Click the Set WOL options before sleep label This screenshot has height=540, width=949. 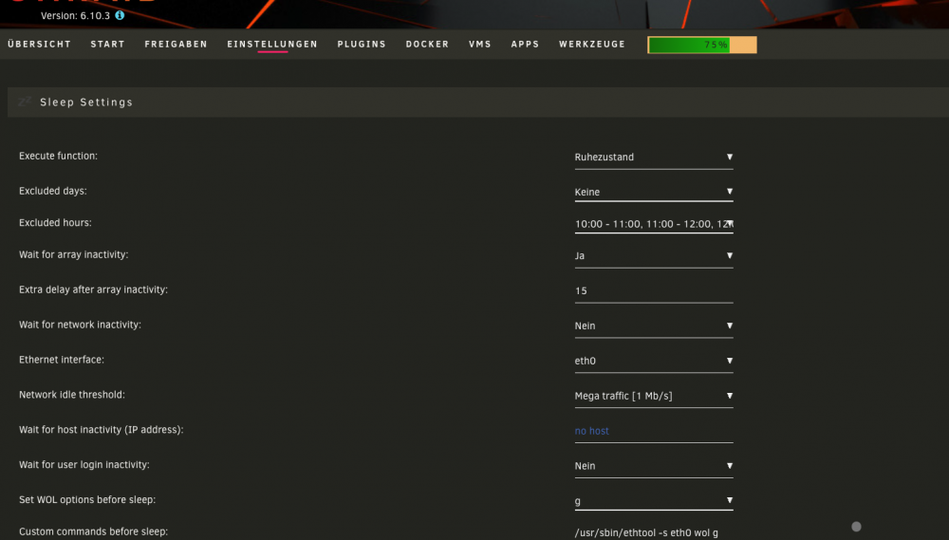coord(87,500)
